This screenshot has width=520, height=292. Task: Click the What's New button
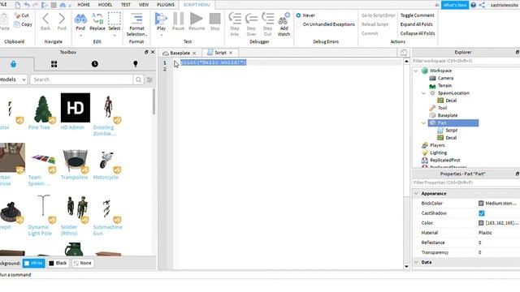[455, 5]
